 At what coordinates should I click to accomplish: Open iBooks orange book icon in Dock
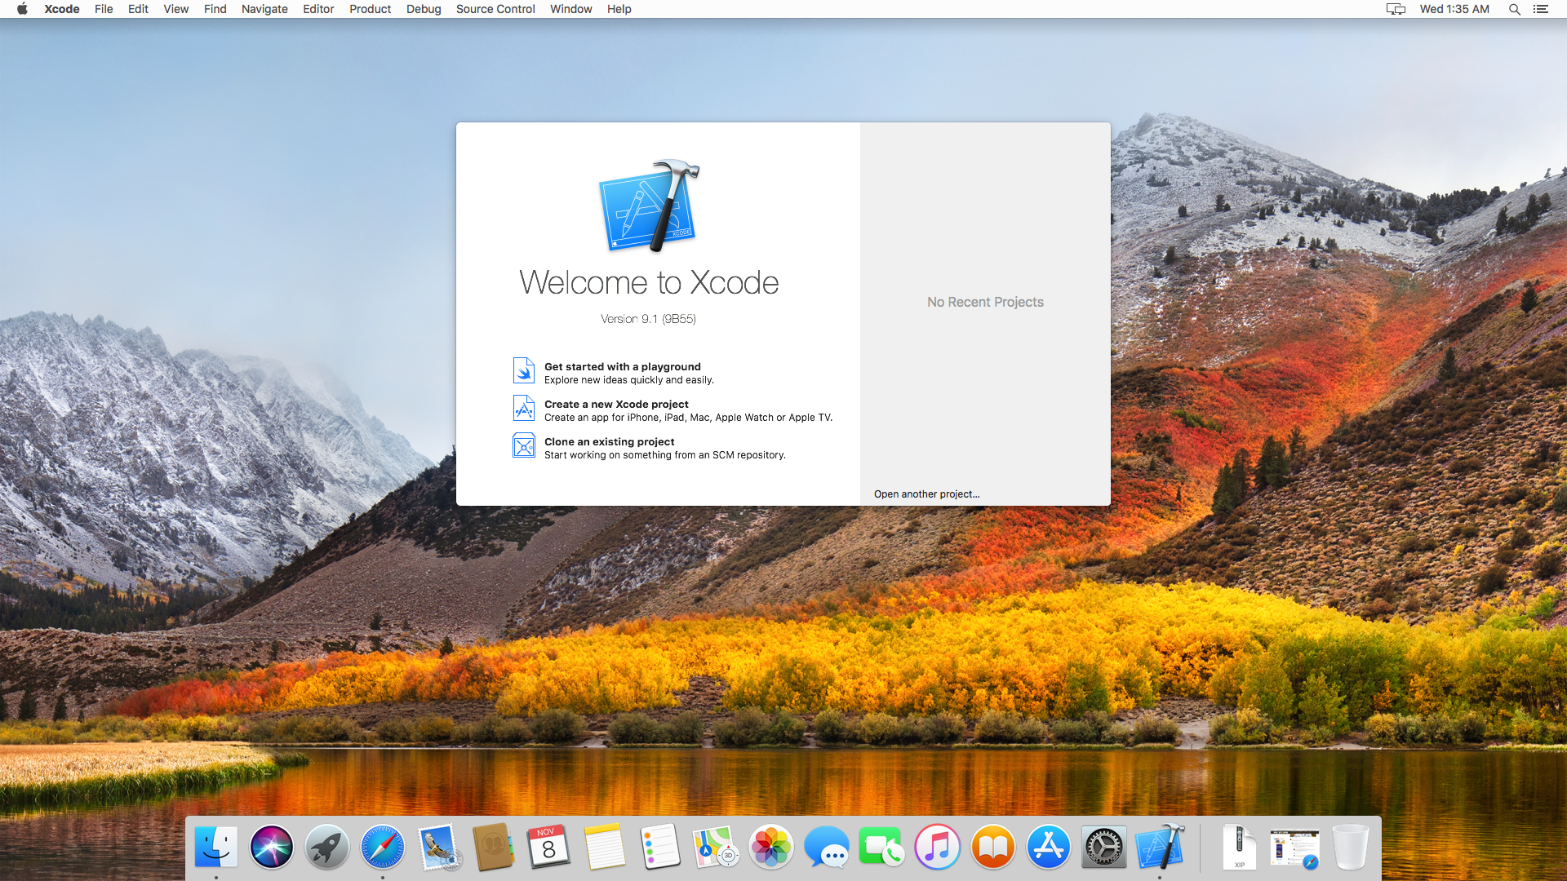tap(992, 847)
